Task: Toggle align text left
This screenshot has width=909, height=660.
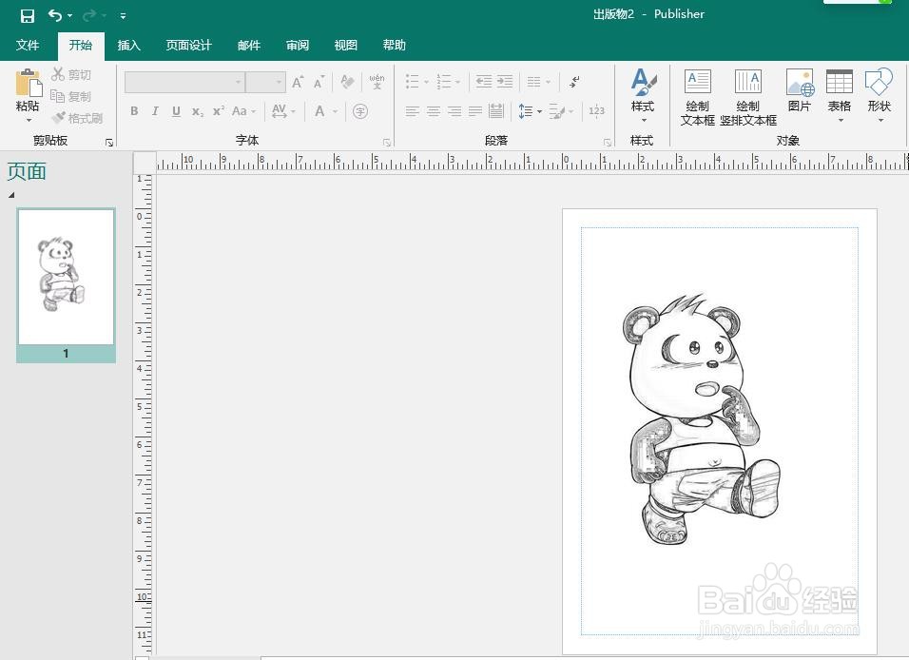Action: (x=412, y=111)
